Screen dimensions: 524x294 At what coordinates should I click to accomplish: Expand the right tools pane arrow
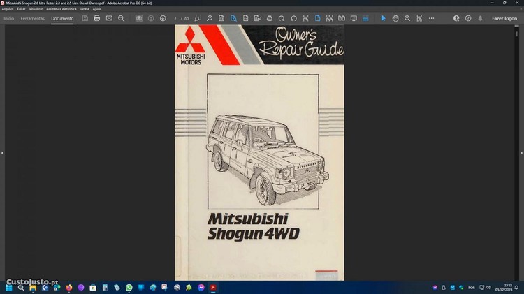pyautogui.click(x=521, y=152)
